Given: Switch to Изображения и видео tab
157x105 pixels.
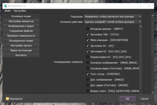Looking at the screenshot, I should 21,26.
